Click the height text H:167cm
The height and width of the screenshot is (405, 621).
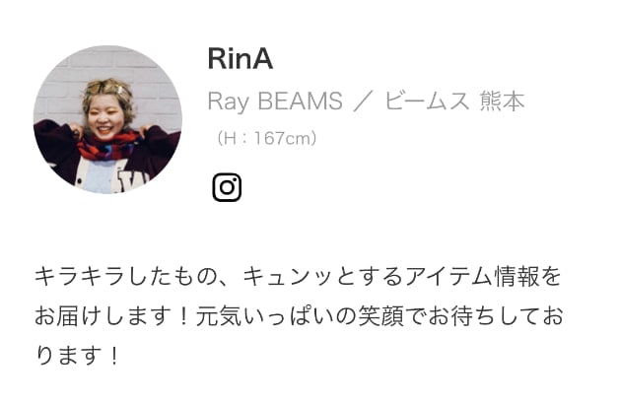tap(266, 138)
